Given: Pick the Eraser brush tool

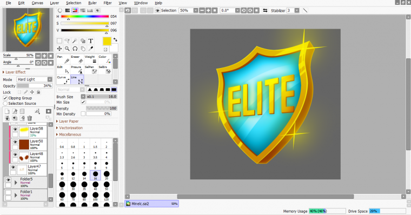Looking at the screenshot, I should pos(77,59).
